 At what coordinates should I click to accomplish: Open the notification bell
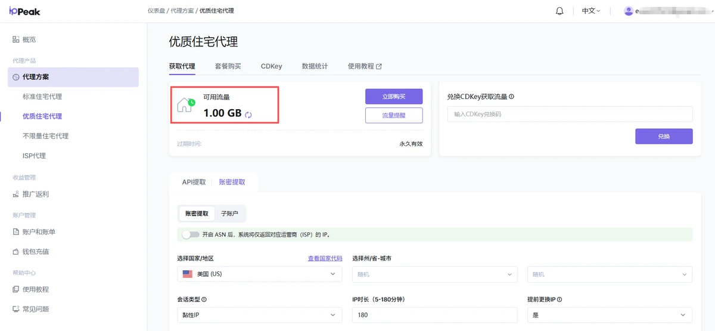559,11
